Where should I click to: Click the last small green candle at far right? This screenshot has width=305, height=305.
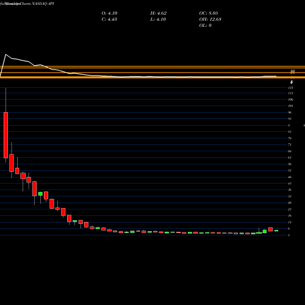coord(276,231)
